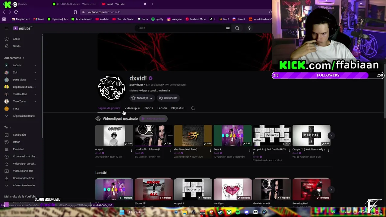Open the YouTube Studio bookmark
This screenshot has width=386, height=217.
pyautogui.click(x=123, y=19)
